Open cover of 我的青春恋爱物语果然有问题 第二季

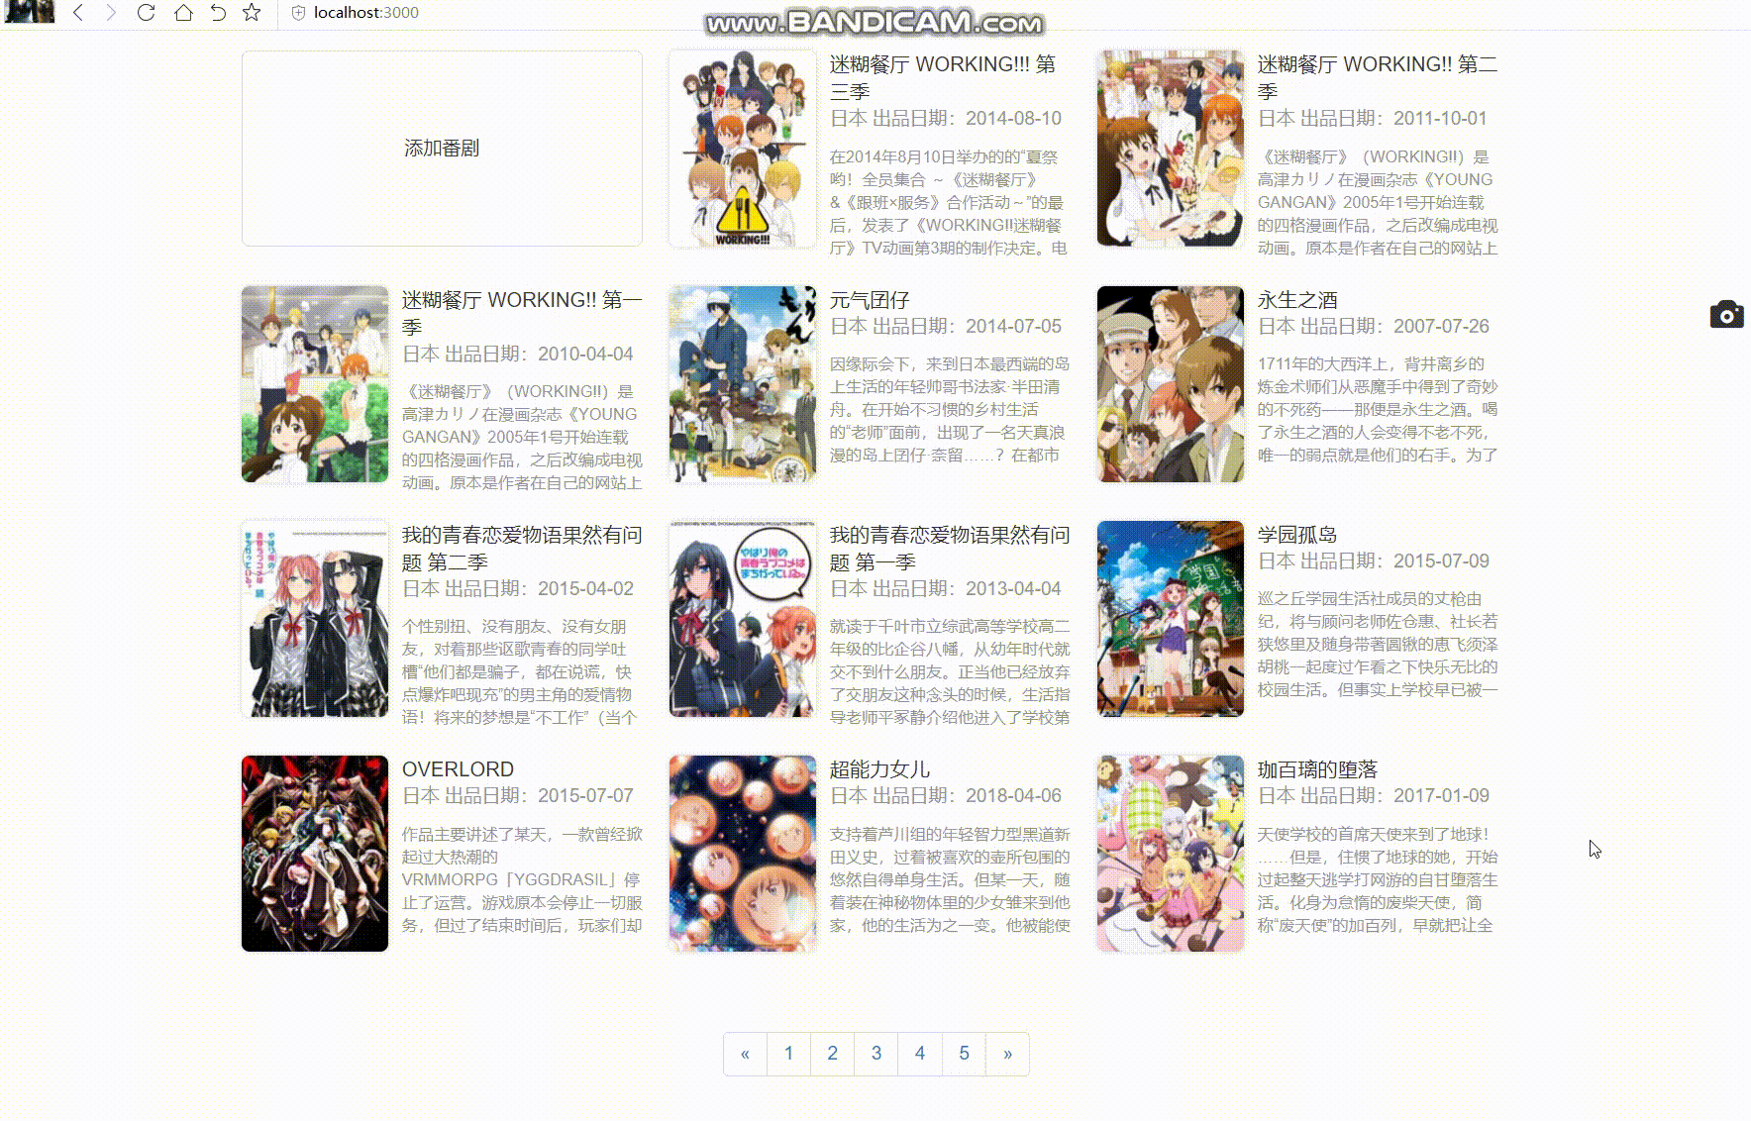pos(315,619)
